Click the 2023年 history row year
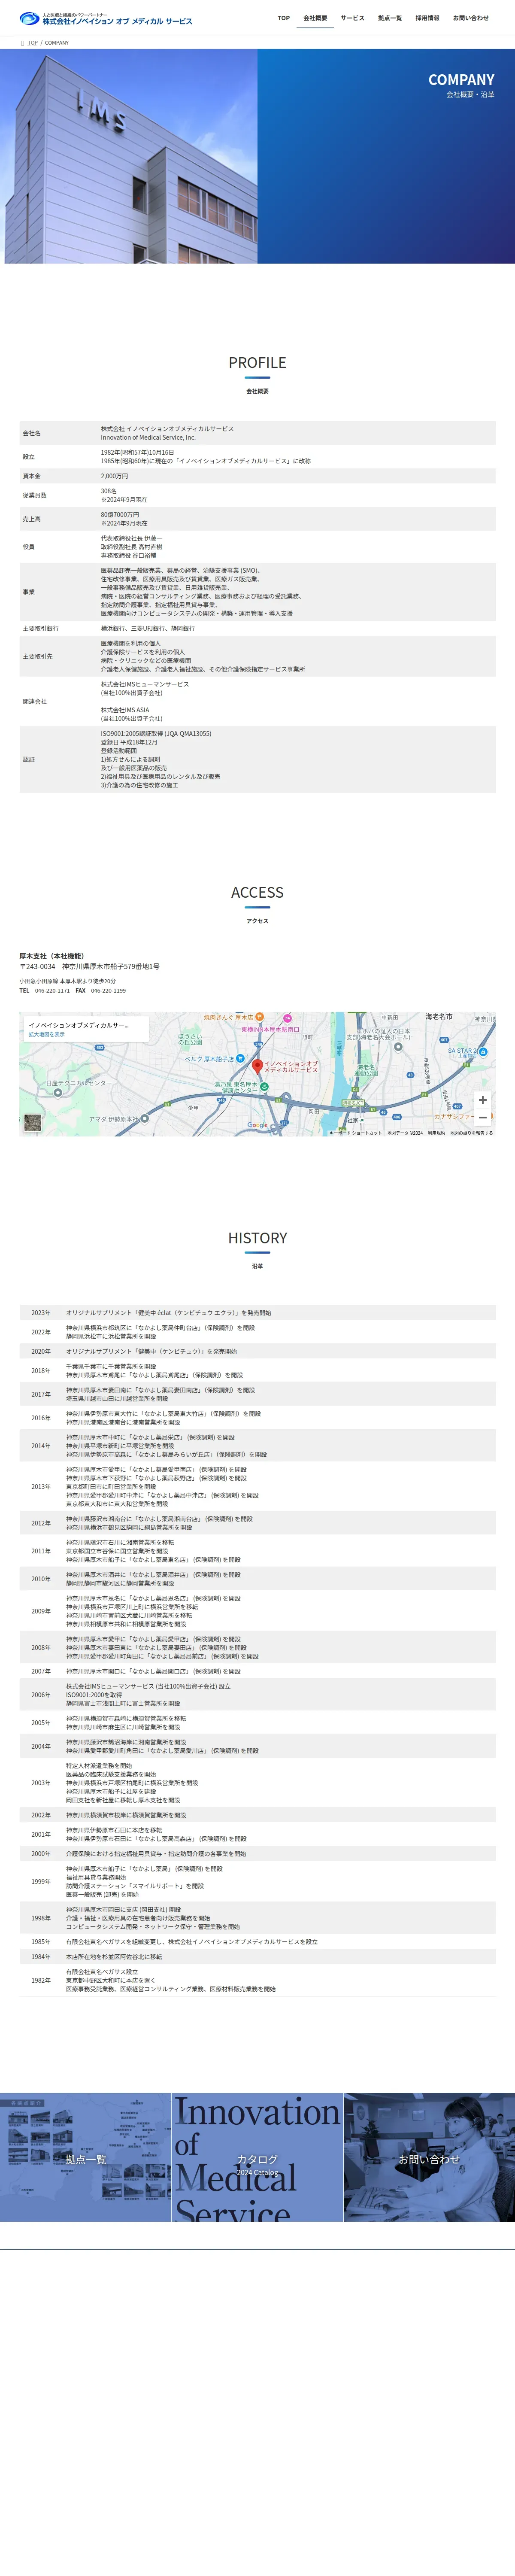515x2576 pixels. pos(41,1313)
